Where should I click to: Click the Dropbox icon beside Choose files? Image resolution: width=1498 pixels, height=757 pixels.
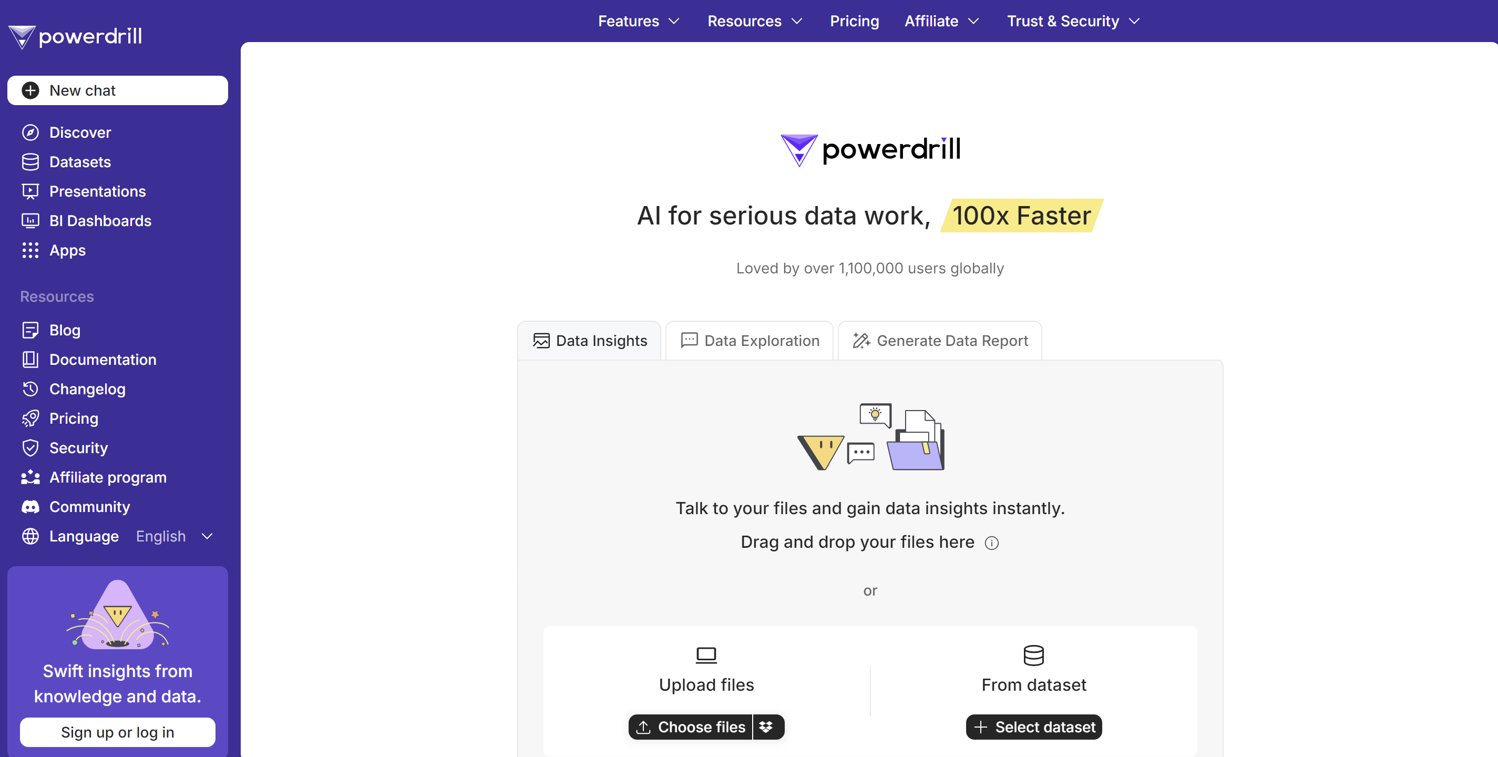click(x=766, y=727)
